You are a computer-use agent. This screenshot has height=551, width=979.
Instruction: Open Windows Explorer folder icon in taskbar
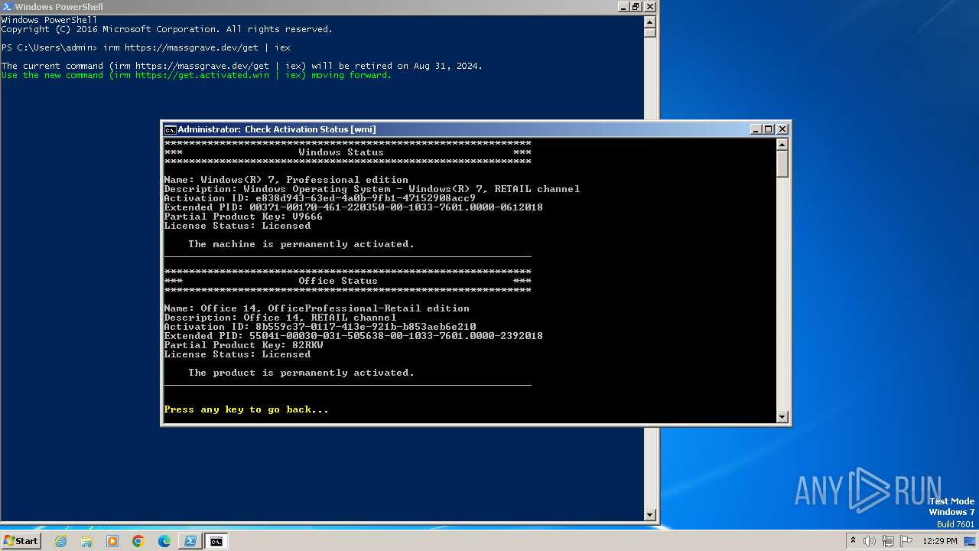coord(86,541)
